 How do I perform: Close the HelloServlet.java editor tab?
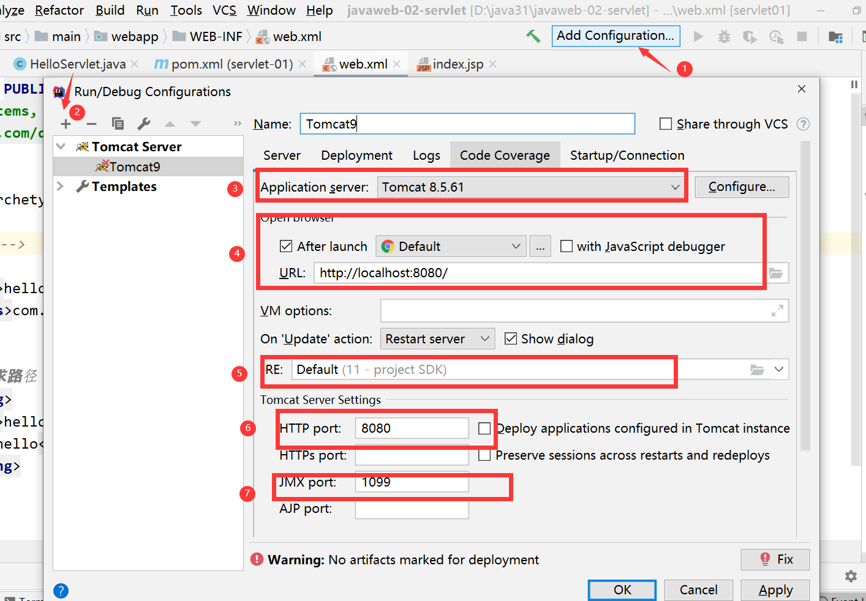[x=134, y=64]
